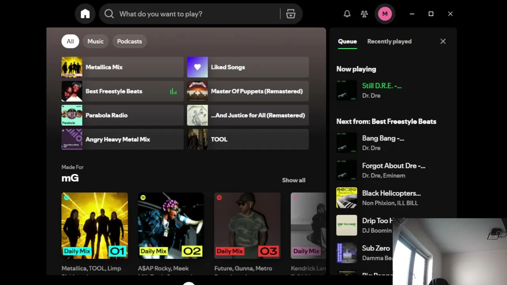
Task: Click 'Dr. Dre, Eminem' artist line
Action: 383,175
